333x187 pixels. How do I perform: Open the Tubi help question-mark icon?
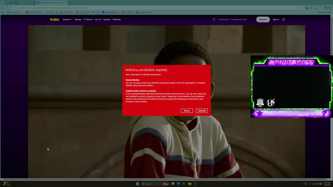283,19
